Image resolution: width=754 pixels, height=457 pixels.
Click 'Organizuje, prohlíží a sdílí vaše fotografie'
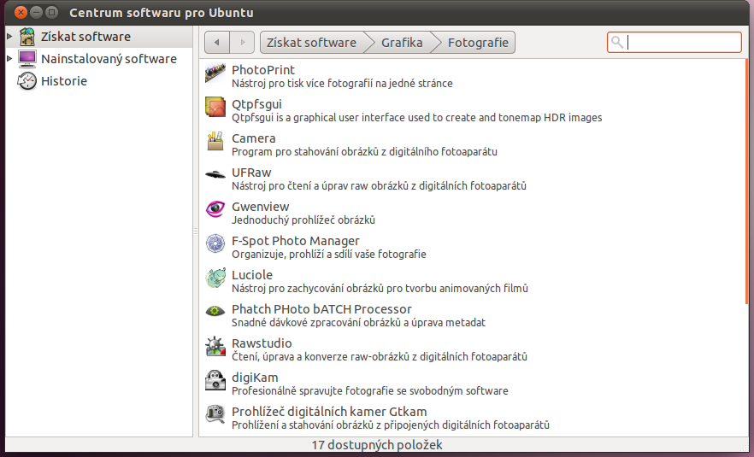tap(329, 255)
